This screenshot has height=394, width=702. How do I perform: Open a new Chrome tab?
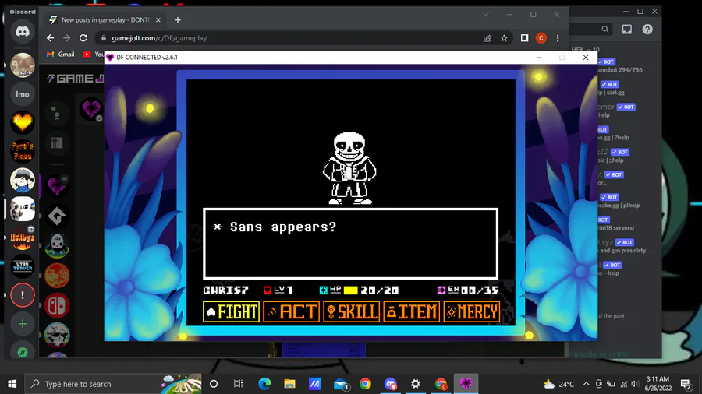click(x=178, y=19)
